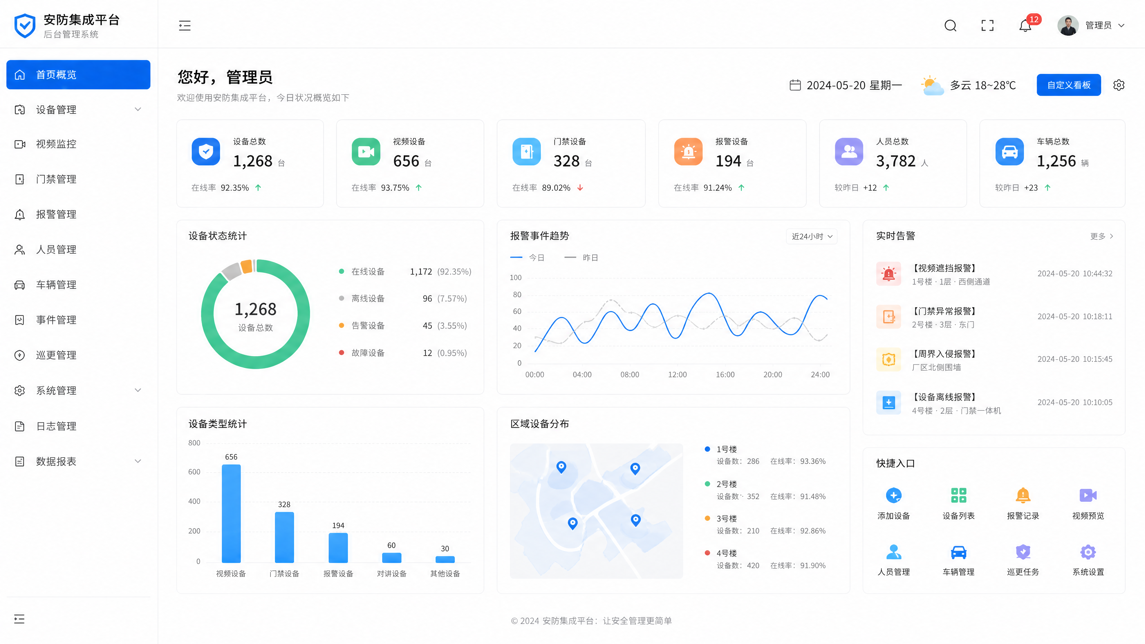Select 首页概览 in the sidebar
Screen dimensions: 1145x644
pyautogui.click(x=78, y=75)
